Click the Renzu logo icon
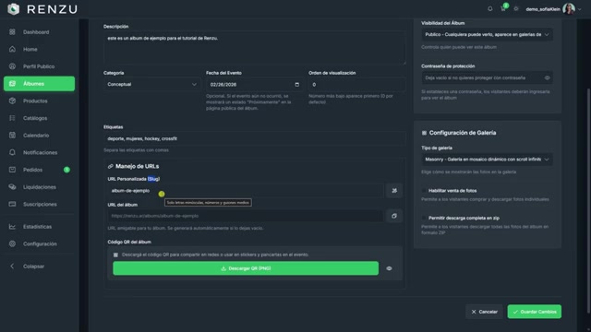The image size is (591, 332). click(x=14, y=8)
